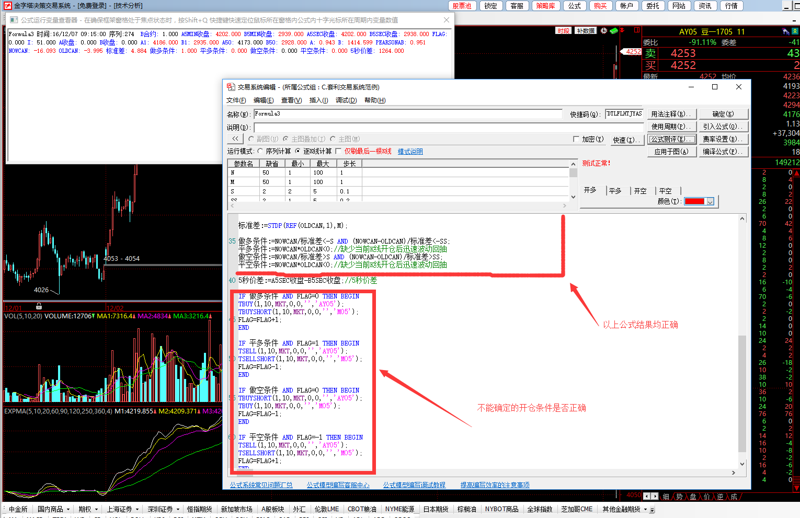Click the main application logo icon

[7, 6]
